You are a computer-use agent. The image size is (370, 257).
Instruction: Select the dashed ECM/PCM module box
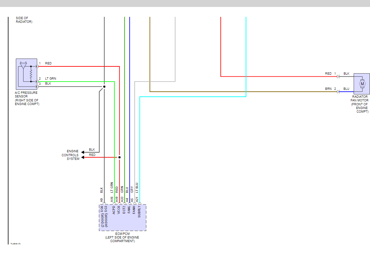pyautogui.click(x=122, y=218)
